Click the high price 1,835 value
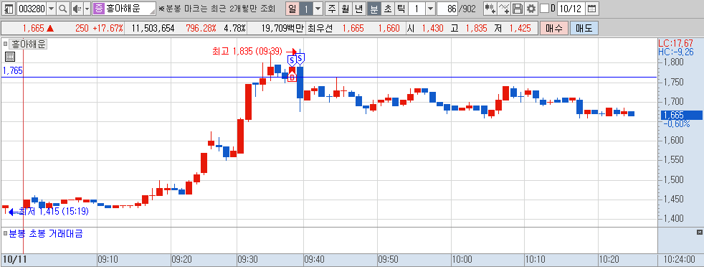704x267 pixels. pos(476,28)
